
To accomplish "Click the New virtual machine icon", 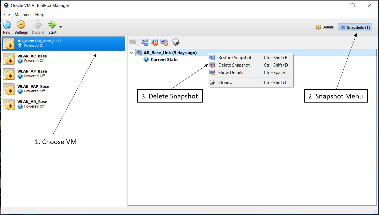I will coord(7,25).
